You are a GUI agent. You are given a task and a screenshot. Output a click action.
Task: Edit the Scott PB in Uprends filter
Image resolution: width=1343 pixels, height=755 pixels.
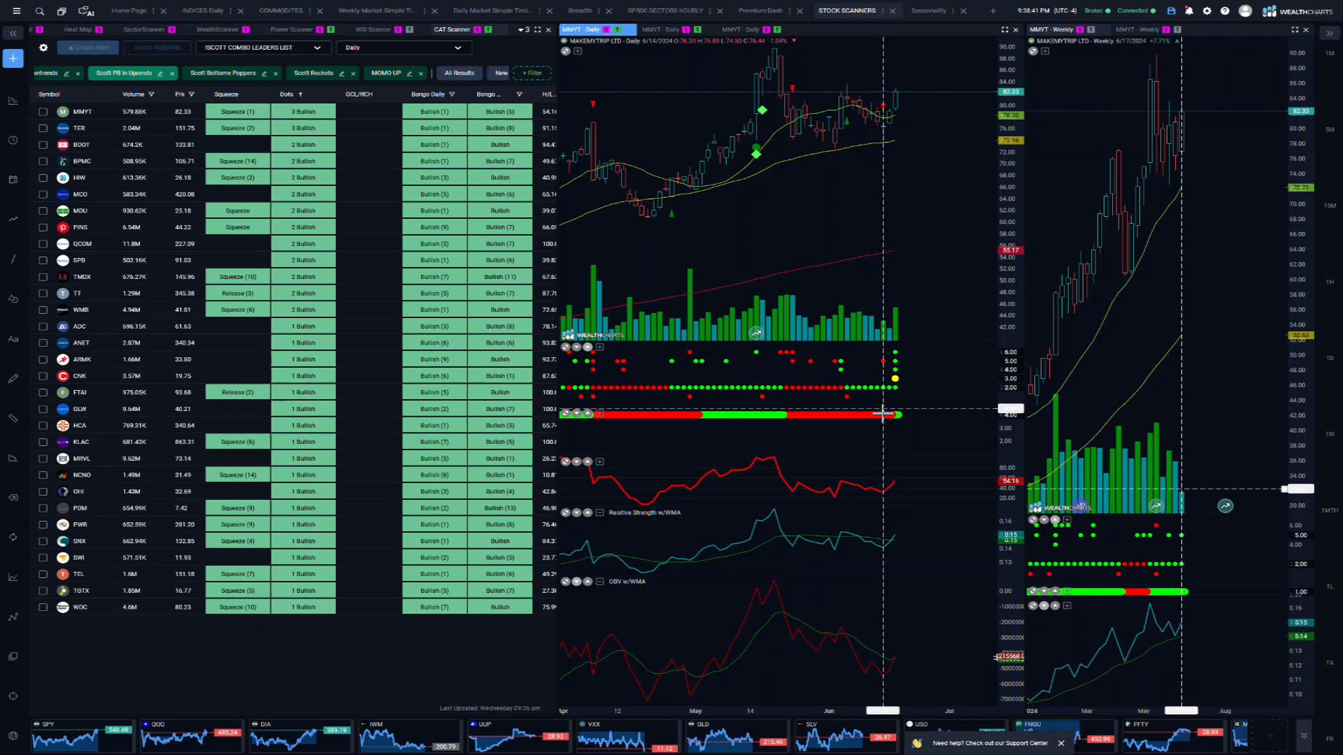point(160,73)
